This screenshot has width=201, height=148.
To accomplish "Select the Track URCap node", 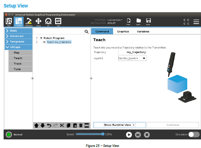I will [x=21, y=64].
